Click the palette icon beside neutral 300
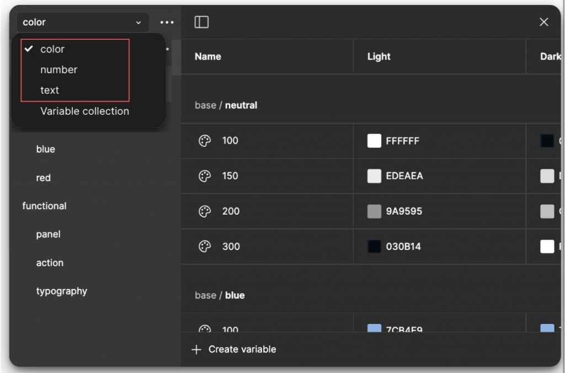 coord(205,247)
